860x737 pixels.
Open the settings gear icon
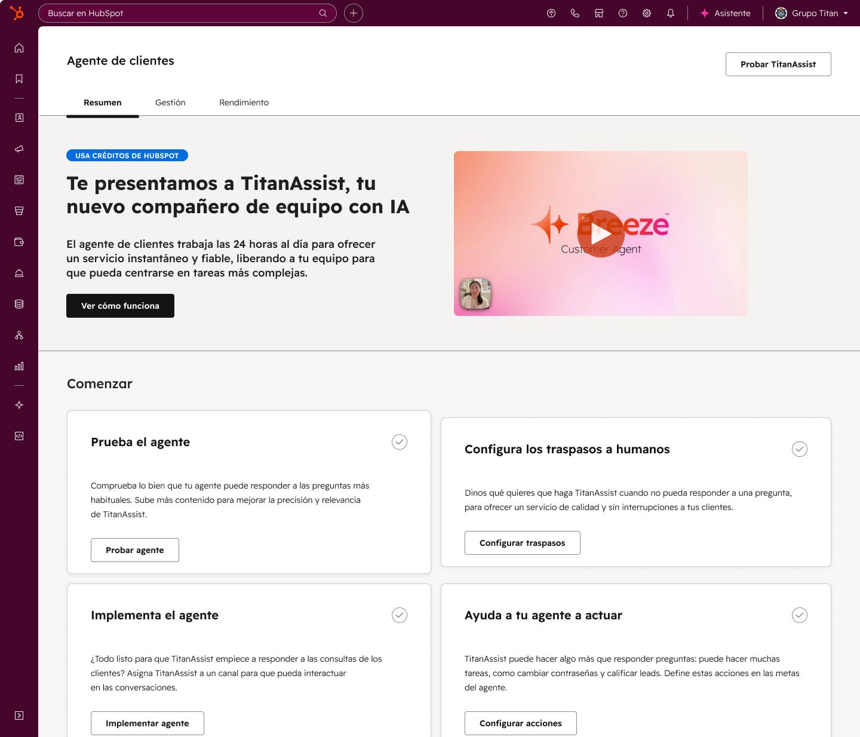[x=647, y=13]
